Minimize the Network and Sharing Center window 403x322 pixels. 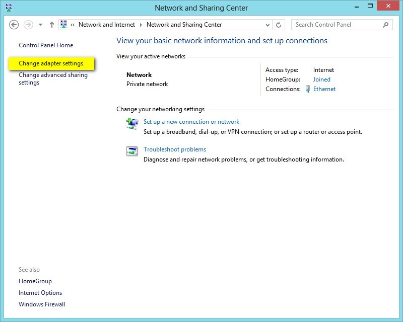(x=357, y=7)
